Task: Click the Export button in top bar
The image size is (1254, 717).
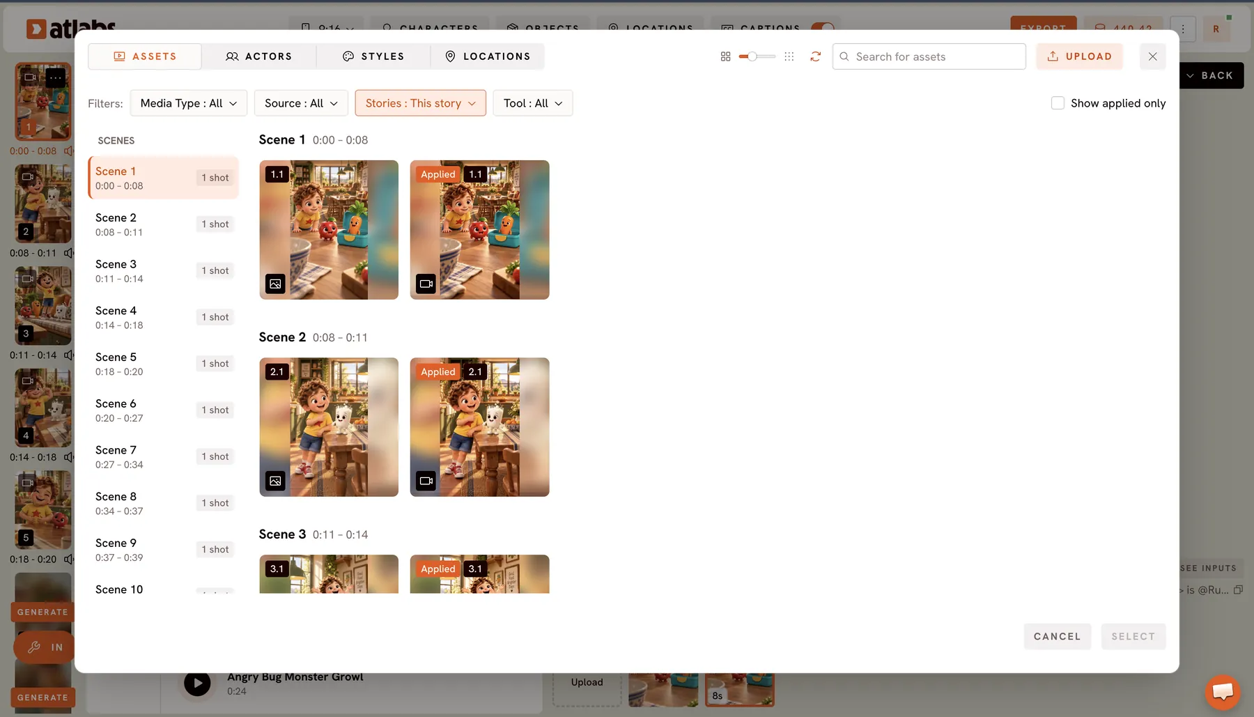Action: [1043, 28]
